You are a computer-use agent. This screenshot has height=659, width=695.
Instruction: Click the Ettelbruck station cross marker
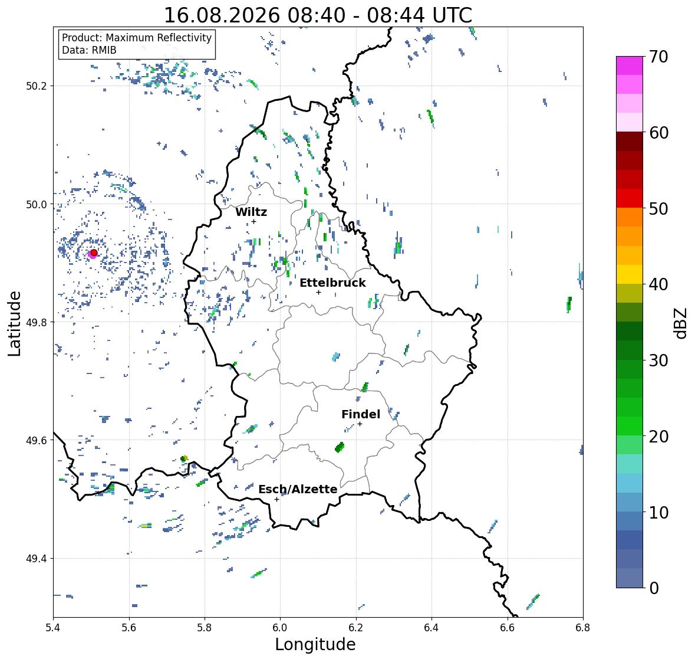click(318, 292)
